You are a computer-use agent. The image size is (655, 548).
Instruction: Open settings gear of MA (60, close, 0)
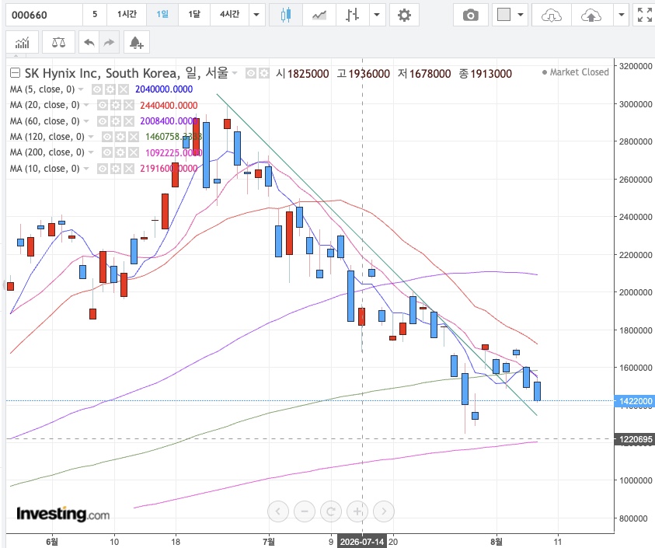pyautogui.click(x=115, y=121)
